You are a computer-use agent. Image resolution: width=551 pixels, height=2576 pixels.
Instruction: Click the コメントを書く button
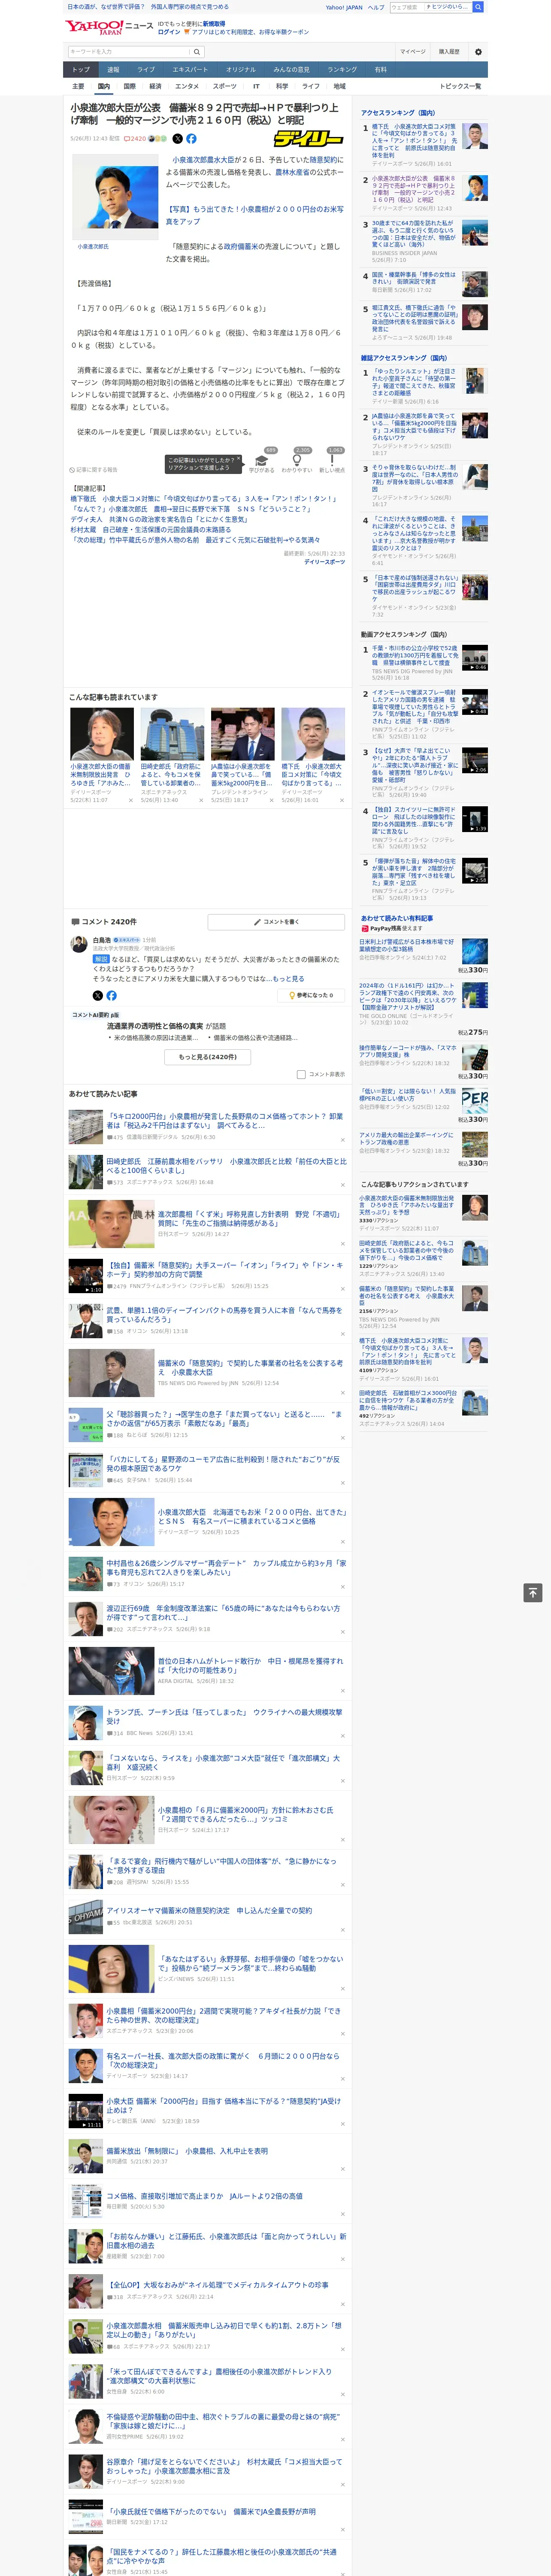click(276, 922)
